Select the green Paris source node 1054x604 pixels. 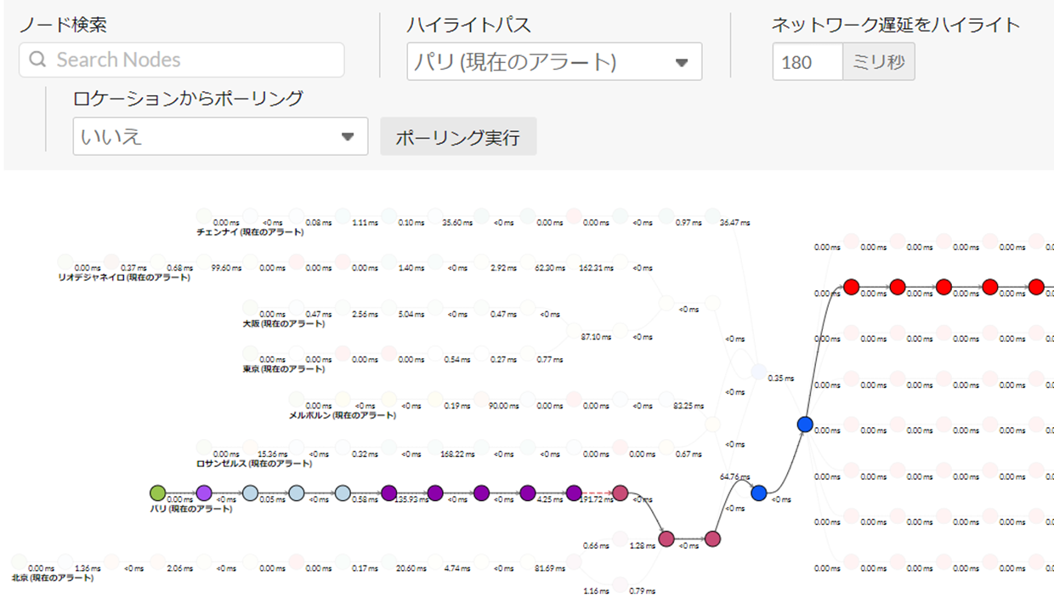(x=157, y=493)
